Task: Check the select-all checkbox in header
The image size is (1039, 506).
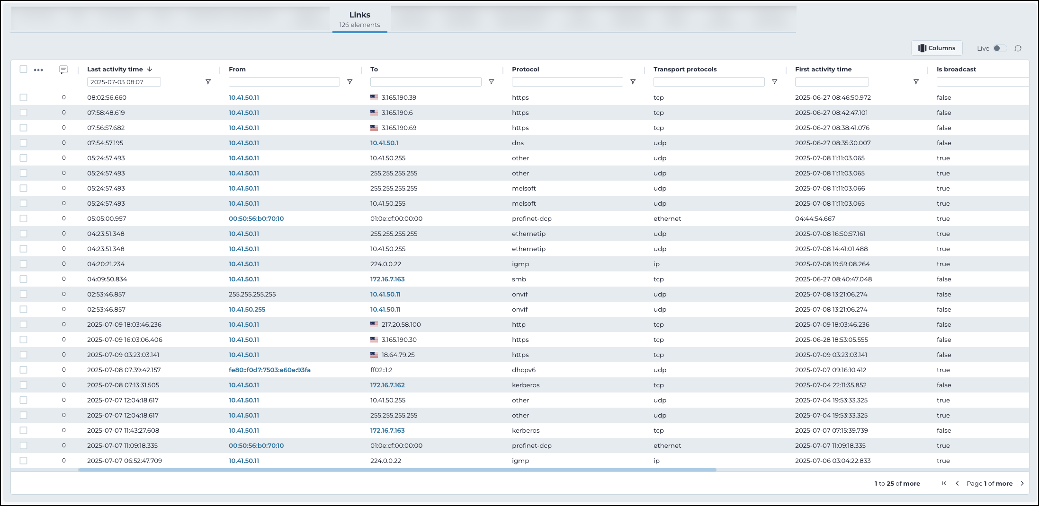Action: (23, 69)
